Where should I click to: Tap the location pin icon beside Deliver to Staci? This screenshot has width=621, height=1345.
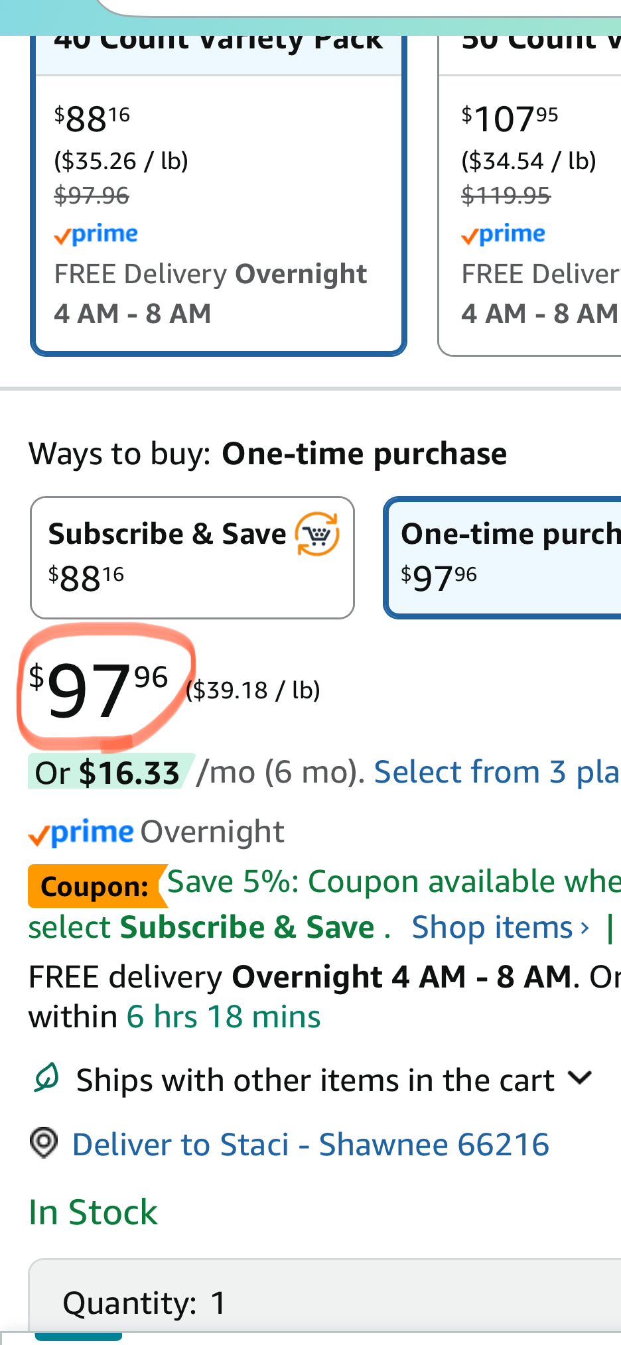tap(44, 1143)
